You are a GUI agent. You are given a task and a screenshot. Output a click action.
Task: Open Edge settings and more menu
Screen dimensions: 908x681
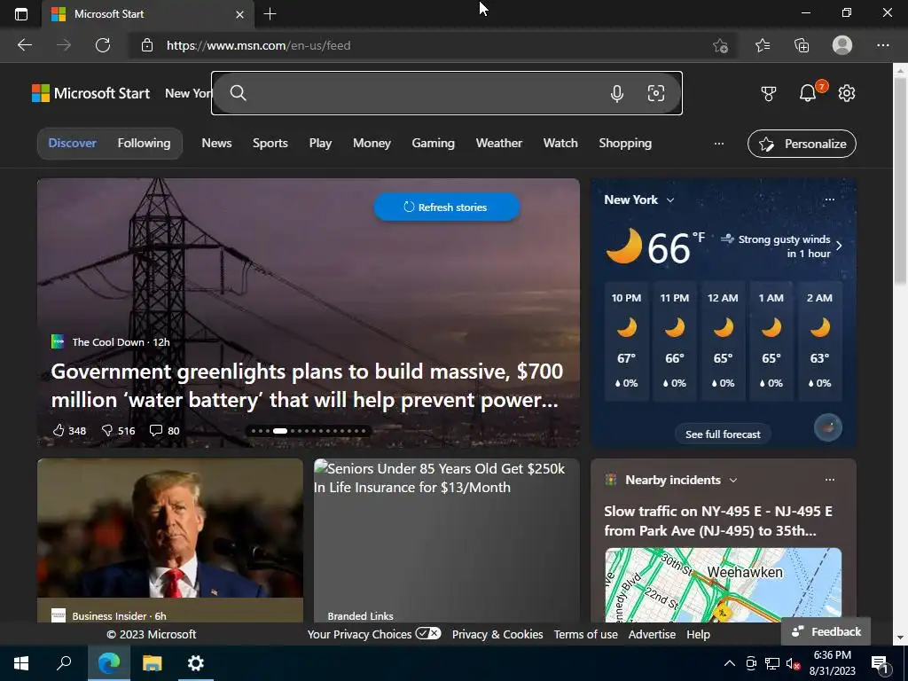[882, 45]
